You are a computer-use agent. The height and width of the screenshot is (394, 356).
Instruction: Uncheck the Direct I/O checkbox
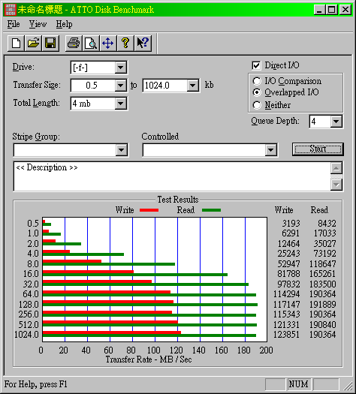256,65
